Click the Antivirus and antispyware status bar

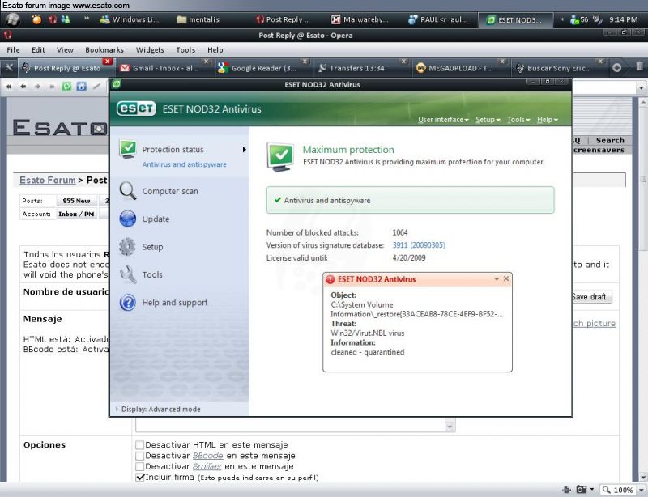tap(410, 200)
